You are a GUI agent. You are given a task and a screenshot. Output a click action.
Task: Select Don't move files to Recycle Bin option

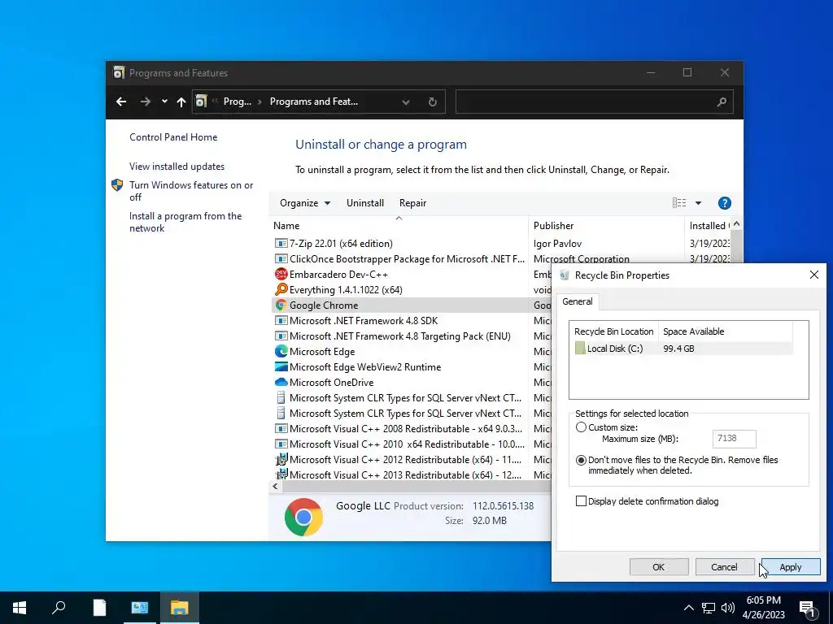click(x=581, y=460)
